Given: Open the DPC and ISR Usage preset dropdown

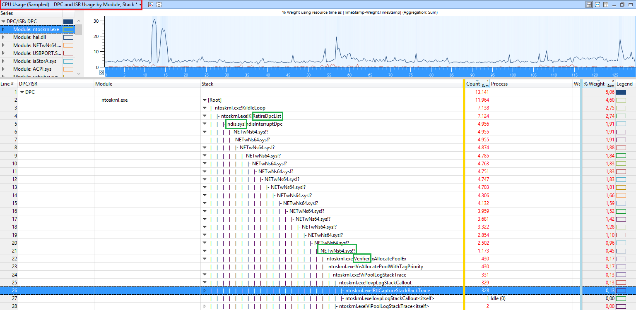Looking at the screenshot, I should (x=141, y=5).
